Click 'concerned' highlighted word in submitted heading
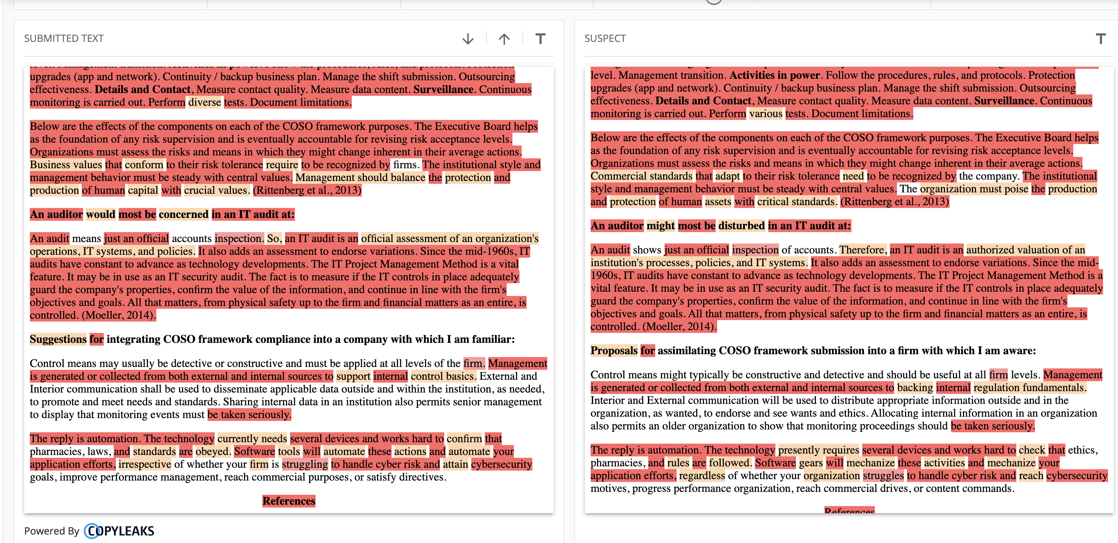 (184, 214)
